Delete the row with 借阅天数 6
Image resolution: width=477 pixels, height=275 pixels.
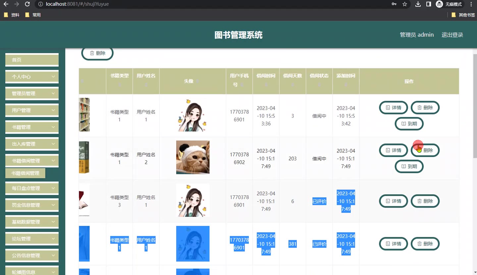(x=425, y=201)
